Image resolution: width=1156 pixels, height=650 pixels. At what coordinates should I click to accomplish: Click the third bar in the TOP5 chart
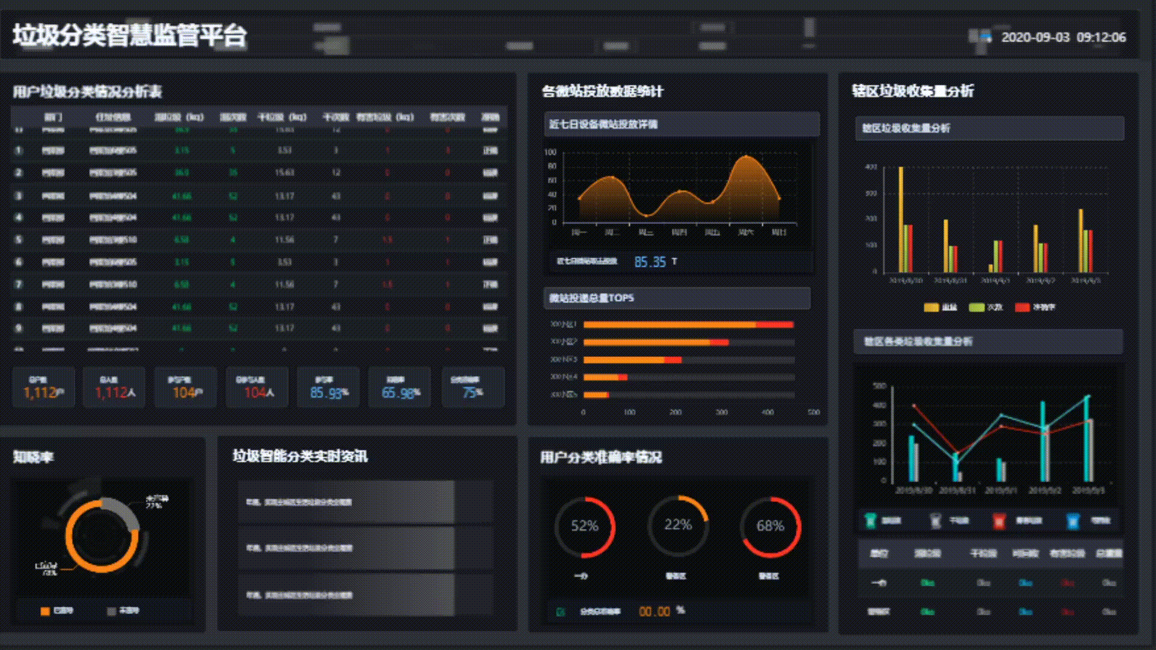click(x=632, y=360)
